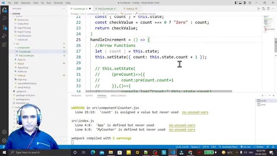Viewport: 277px width, 156px height.
Task: Open the Selection menu
Action: [26, 3]
